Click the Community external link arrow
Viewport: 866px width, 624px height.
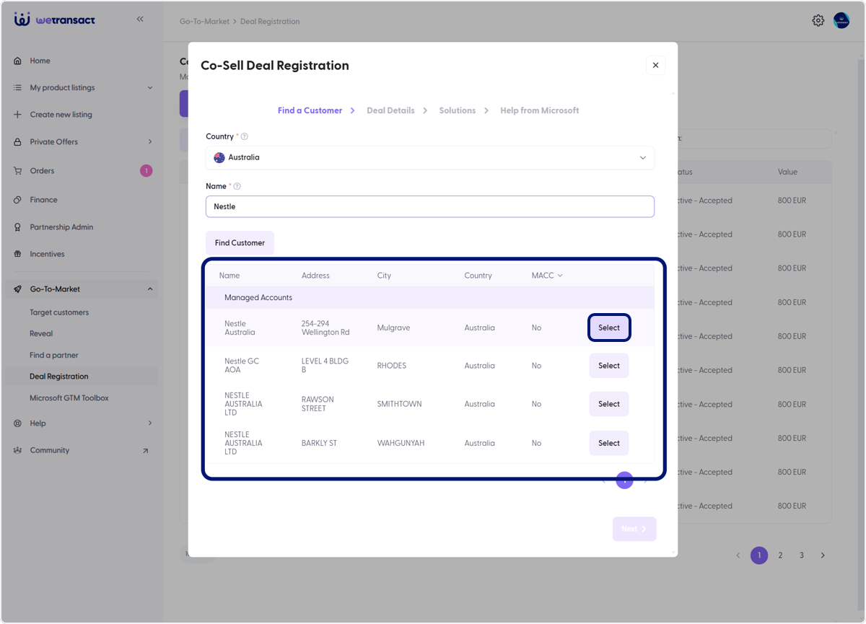click(145, 451)
